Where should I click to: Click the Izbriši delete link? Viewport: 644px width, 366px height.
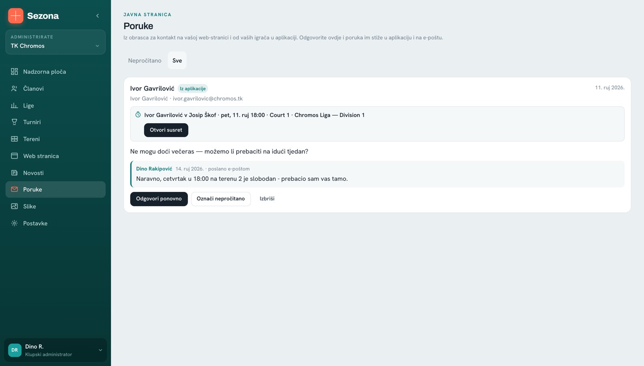pos(267,199)
